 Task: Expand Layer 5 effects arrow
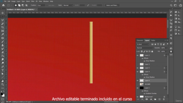coord(166,68)
